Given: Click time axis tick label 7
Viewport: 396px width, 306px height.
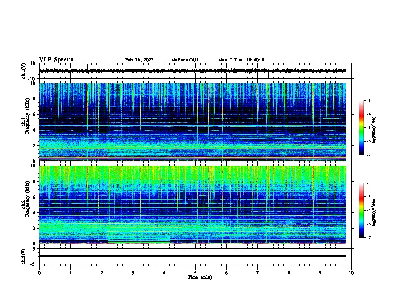Looking at the screenshot, I should coord(258,273).
